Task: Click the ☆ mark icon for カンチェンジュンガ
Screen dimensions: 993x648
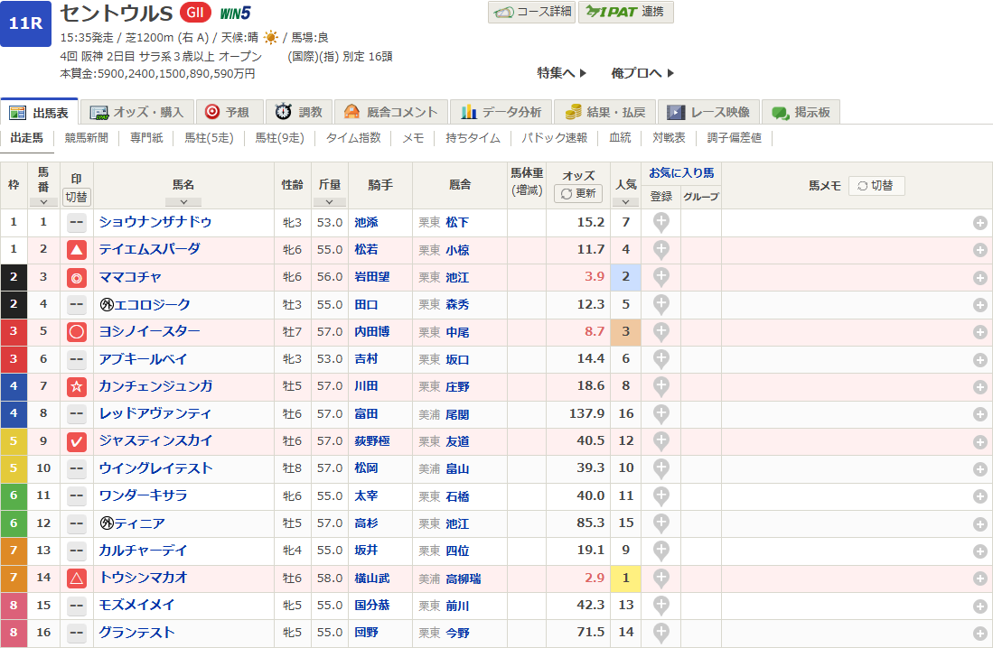Action: (x=77, y=387)
